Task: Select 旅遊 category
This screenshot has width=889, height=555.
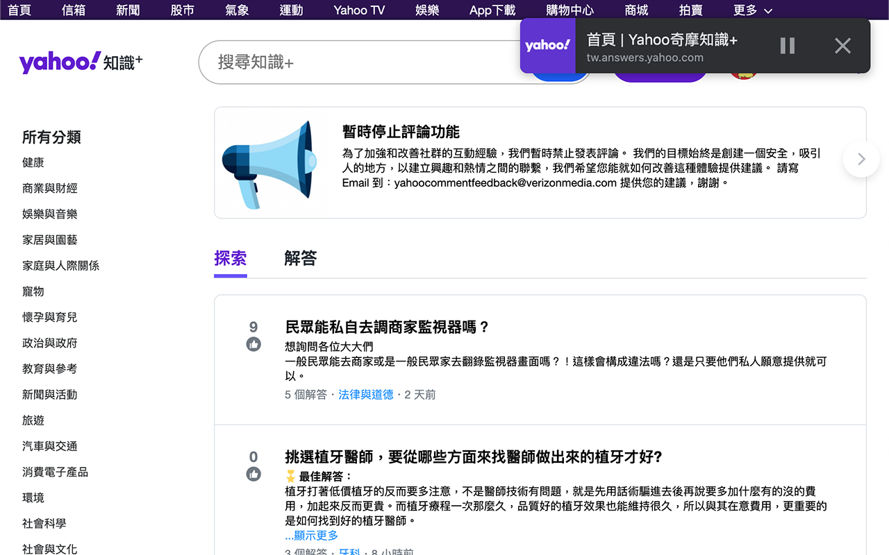Action: (x=33, y=420)
